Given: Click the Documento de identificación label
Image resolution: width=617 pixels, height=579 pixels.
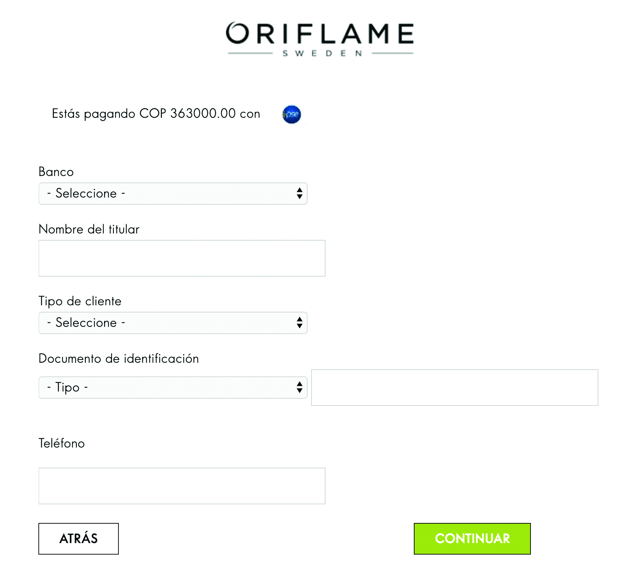Looking at the screenshot, I should tap(119, 358).
